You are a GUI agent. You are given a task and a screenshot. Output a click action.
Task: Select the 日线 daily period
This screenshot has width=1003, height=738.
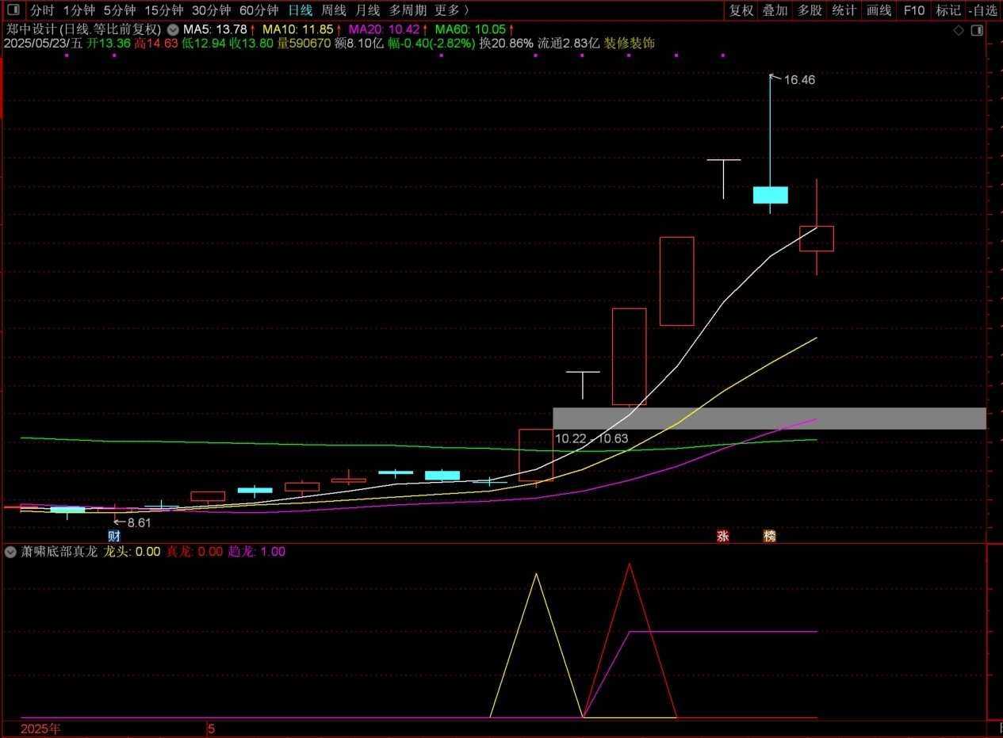pos(300,10)
